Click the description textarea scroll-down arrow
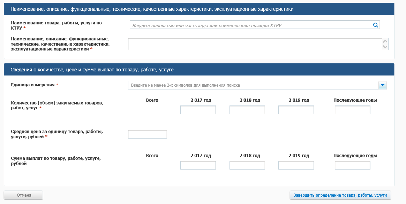 click(x=385, y=47)
